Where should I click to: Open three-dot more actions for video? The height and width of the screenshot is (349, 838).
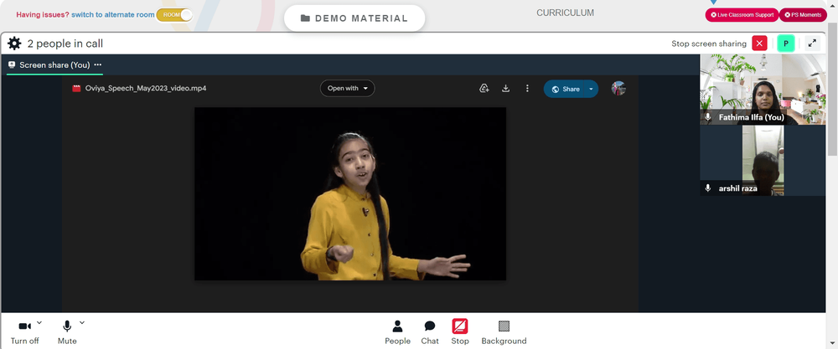pos(527,89)
